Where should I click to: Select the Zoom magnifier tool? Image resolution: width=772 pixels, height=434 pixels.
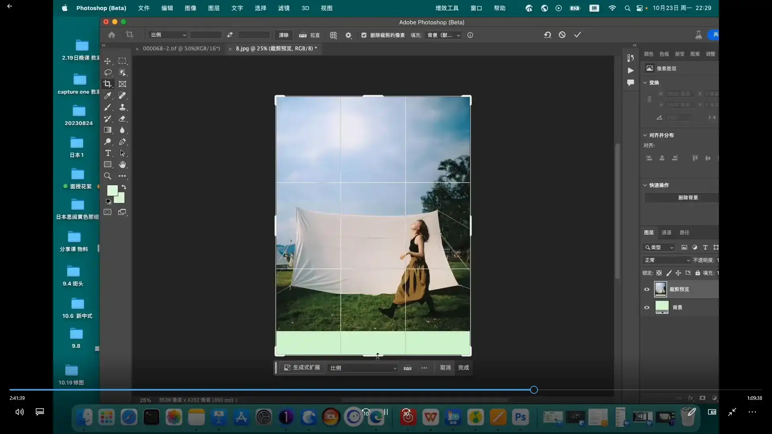[107, 176]
